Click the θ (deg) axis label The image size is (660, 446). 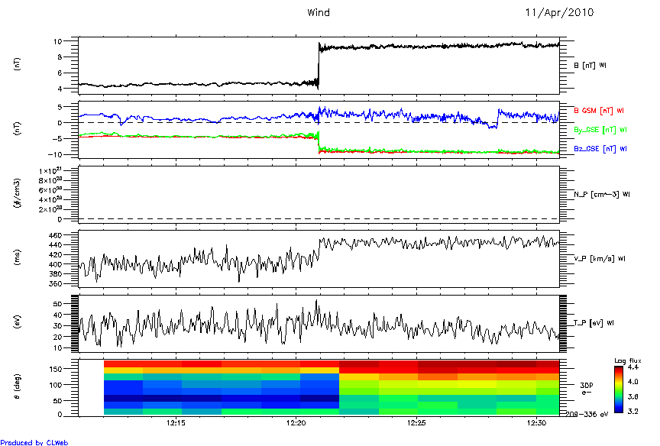(x=17, y=387)
